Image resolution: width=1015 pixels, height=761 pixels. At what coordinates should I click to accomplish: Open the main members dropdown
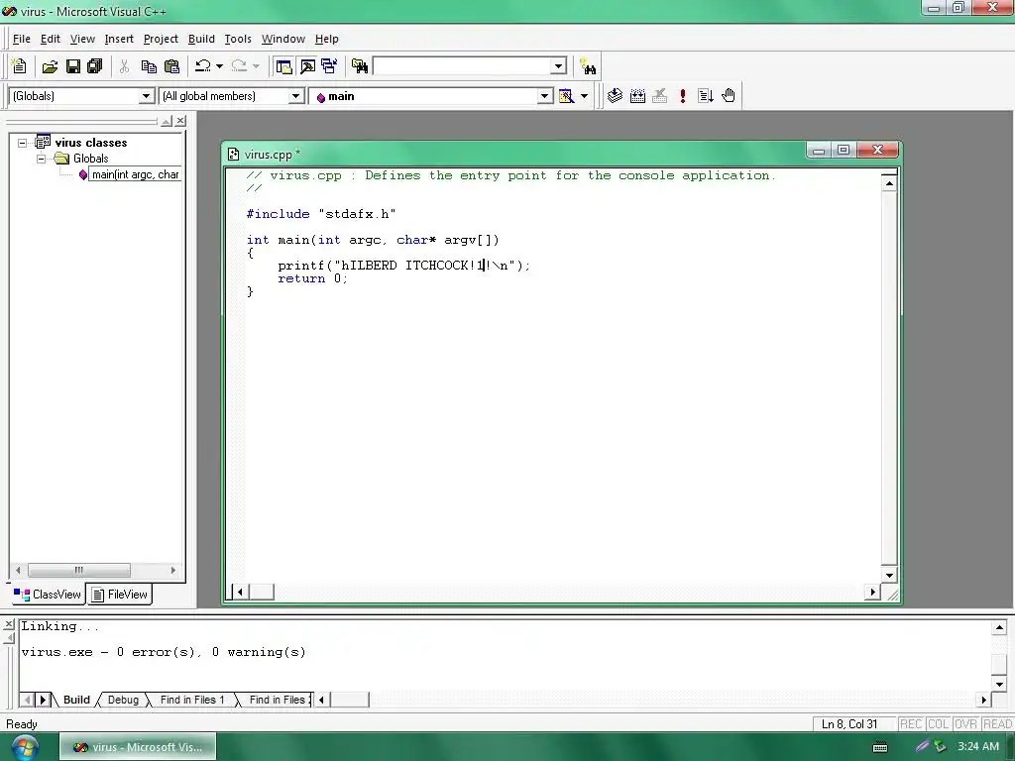545,96
